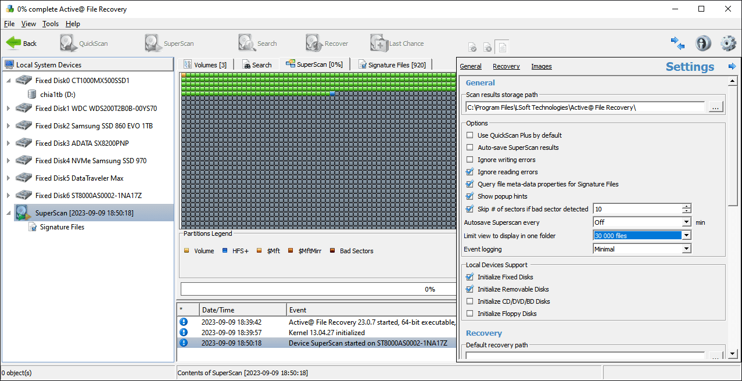Screen dimensions: 742x381
Task: Click the scan progress bar showing 0%
Action: coord(318,289)
